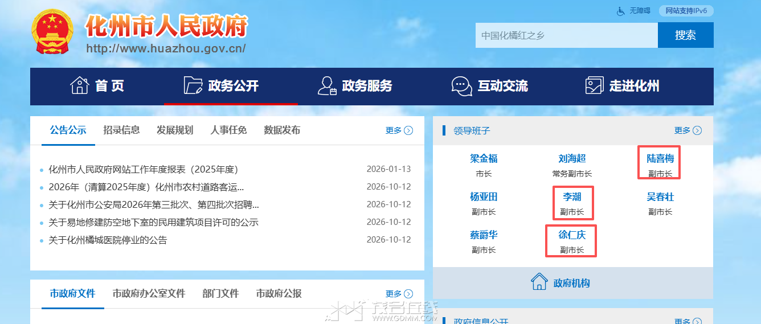This screenshot has width=761, height=324.
Task: Open 2026年农村道路客运 notice
Action: point(146,187)
